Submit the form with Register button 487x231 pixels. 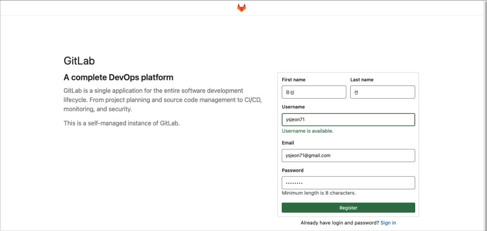tap(348, 208)
